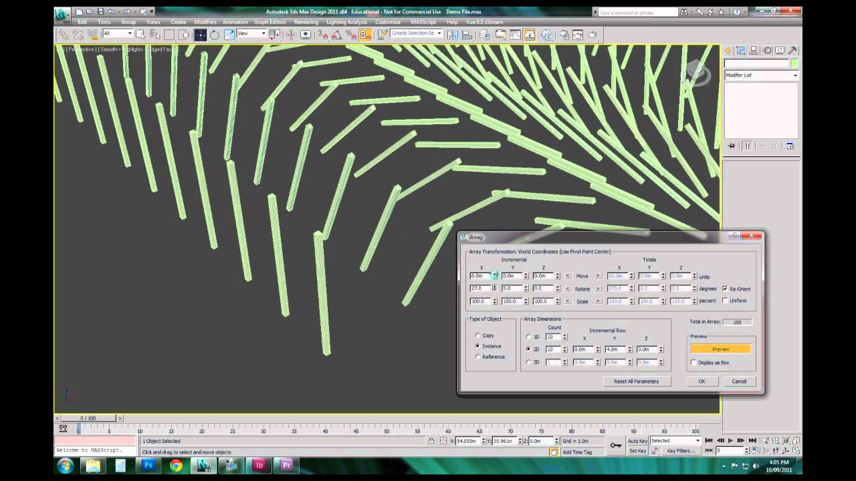Click Bind to Space Warp icon
856x481 pixels.
(93, 35)
